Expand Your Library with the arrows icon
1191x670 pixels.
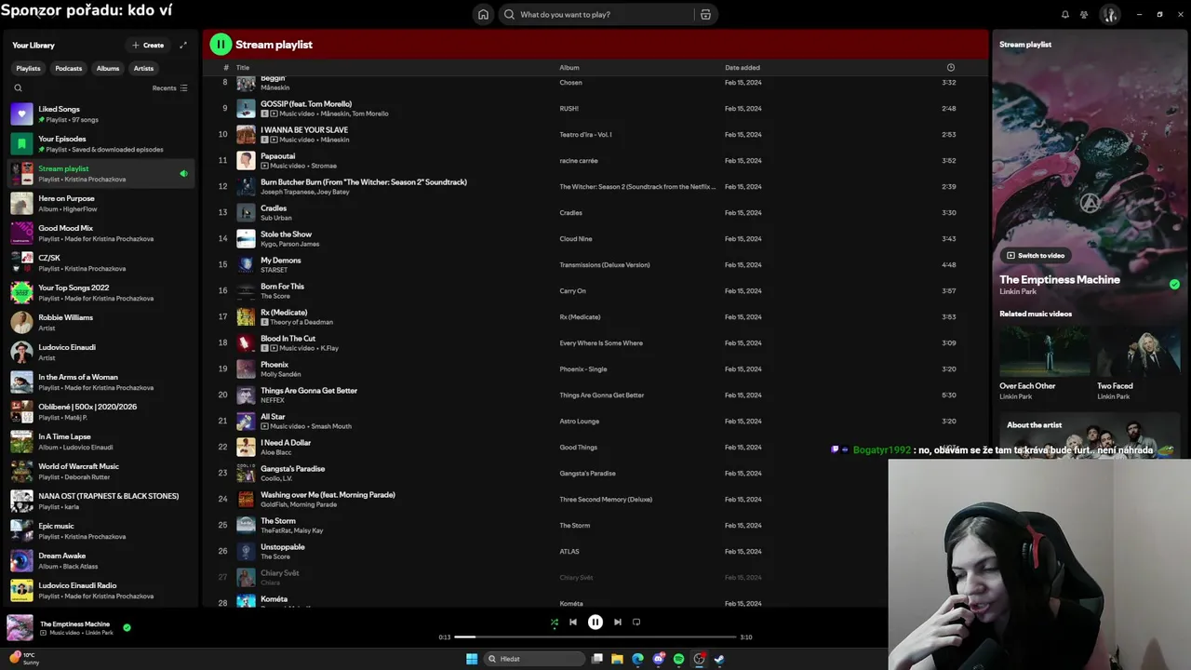tap(183, 45)
